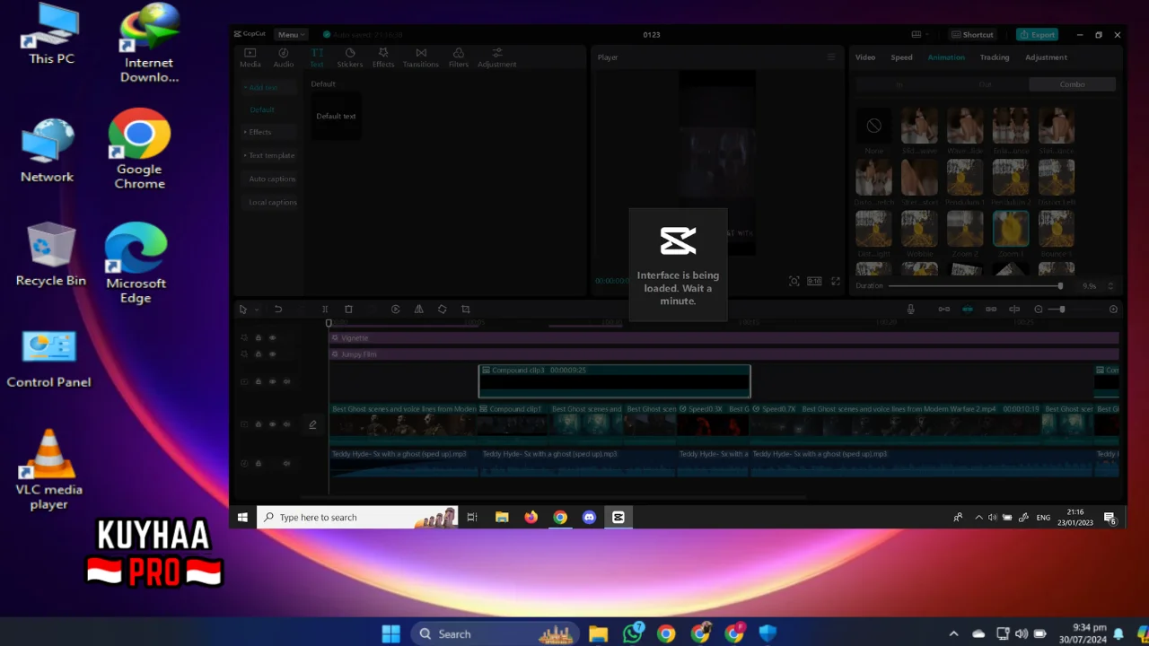Click the mirror flip icon in timeline toolbar
Image resolution: width=1149 pixels, height=646 pixels.
(x=418, y=310)
